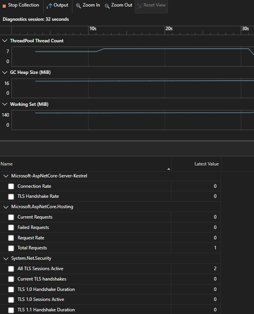Enable the Connection Rate checkbox

tap(11, 186)
